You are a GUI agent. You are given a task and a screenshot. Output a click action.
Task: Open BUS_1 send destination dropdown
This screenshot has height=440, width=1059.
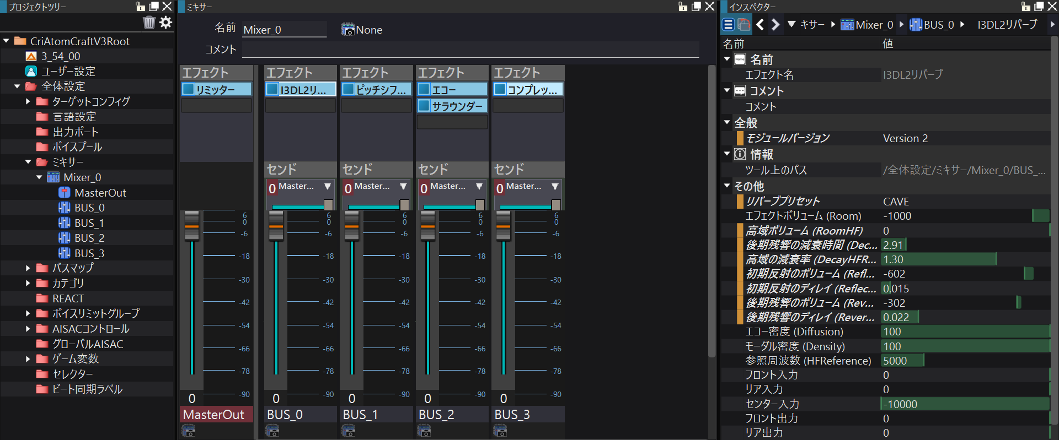point(403,187)
